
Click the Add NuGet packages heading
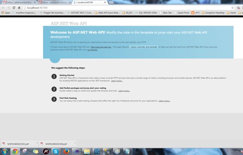[x=83, y=88]
